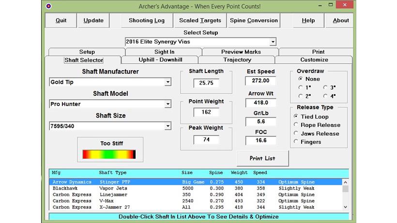Click the Print List button
Image resolution: width=397 pixels, height=223 pixels.
coord(262,158)
